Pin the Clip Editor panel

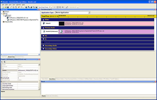coord(154,9)
